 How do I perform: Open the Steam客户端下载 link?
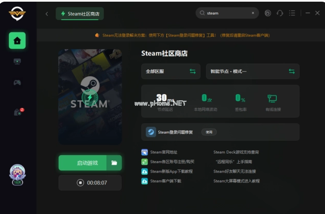pos(166,181)
